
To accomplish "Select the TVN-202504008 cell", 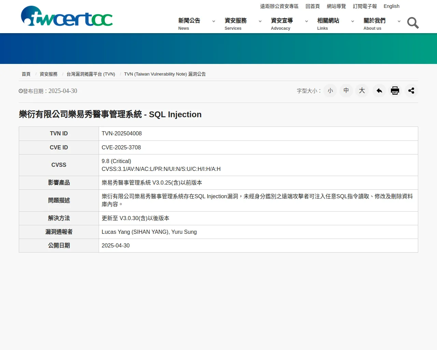I will (x=258, y=134).
